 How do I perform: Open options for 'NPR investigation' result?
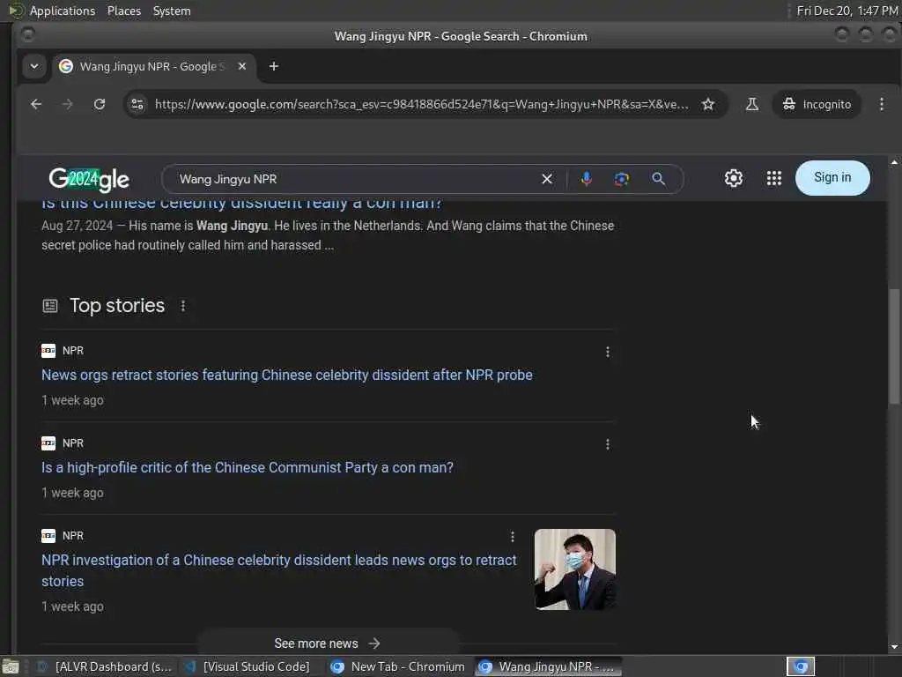[513, 537]
